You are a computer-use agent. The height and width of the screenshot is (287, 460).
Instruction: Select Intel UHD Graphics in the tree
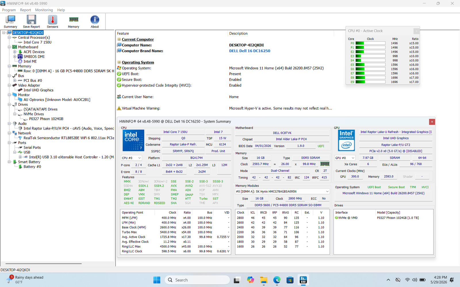coord(39,90)
